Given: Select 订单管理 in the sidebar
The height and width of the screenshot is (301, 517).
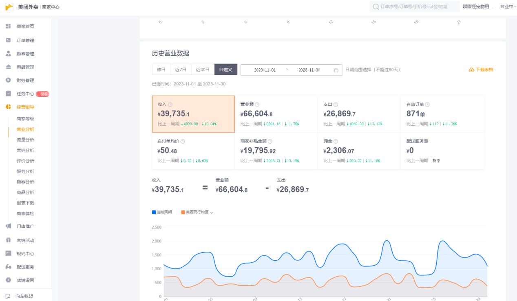Looking at the screenshot, I should tap(26, 40).
